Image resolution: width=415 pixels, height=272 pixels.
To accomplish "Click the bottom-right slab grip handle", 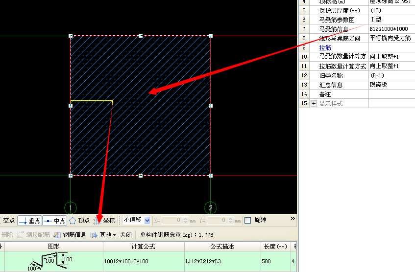I will tap(211, 176).
